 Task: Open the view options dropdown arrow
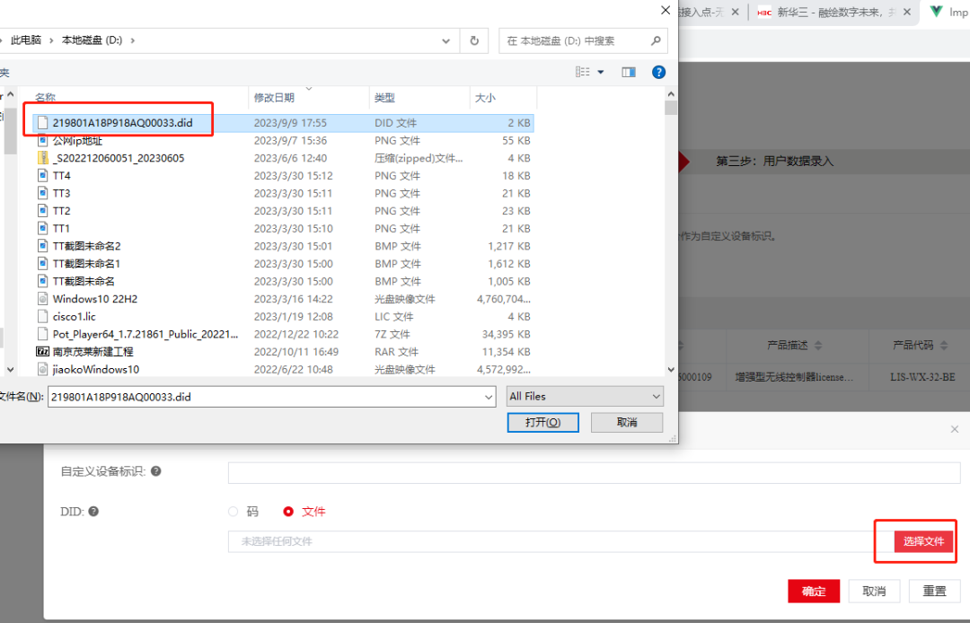601,73
